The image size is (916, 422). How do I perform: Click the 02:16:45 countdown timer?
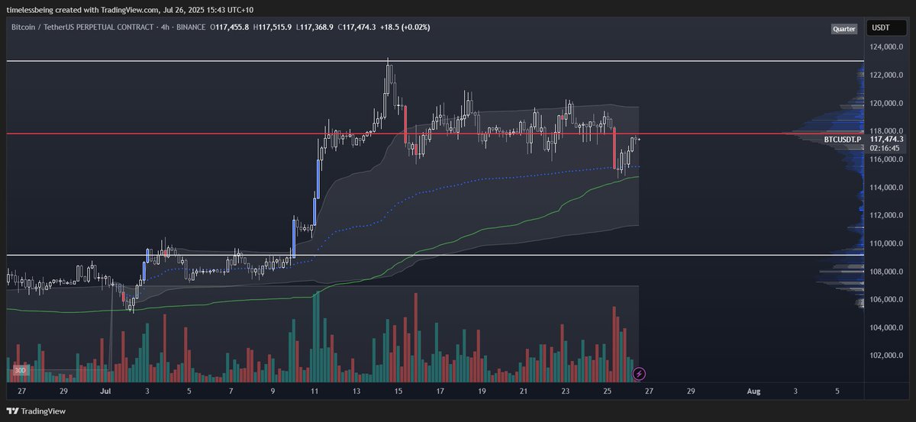click(885, 149)
